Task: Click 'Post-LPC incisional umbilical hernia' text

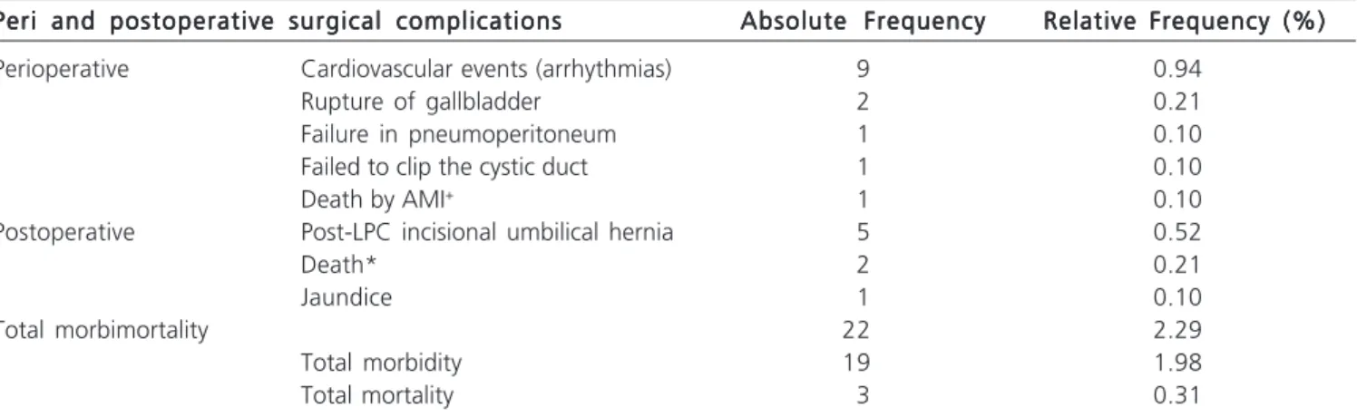Action: pyautogui.click(x=486, y=232)
